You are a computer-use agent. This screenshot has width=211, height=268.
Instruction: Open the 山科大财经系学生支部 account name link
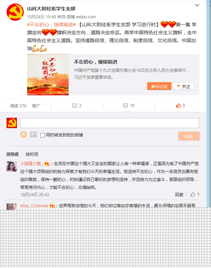tap(51, 9)
